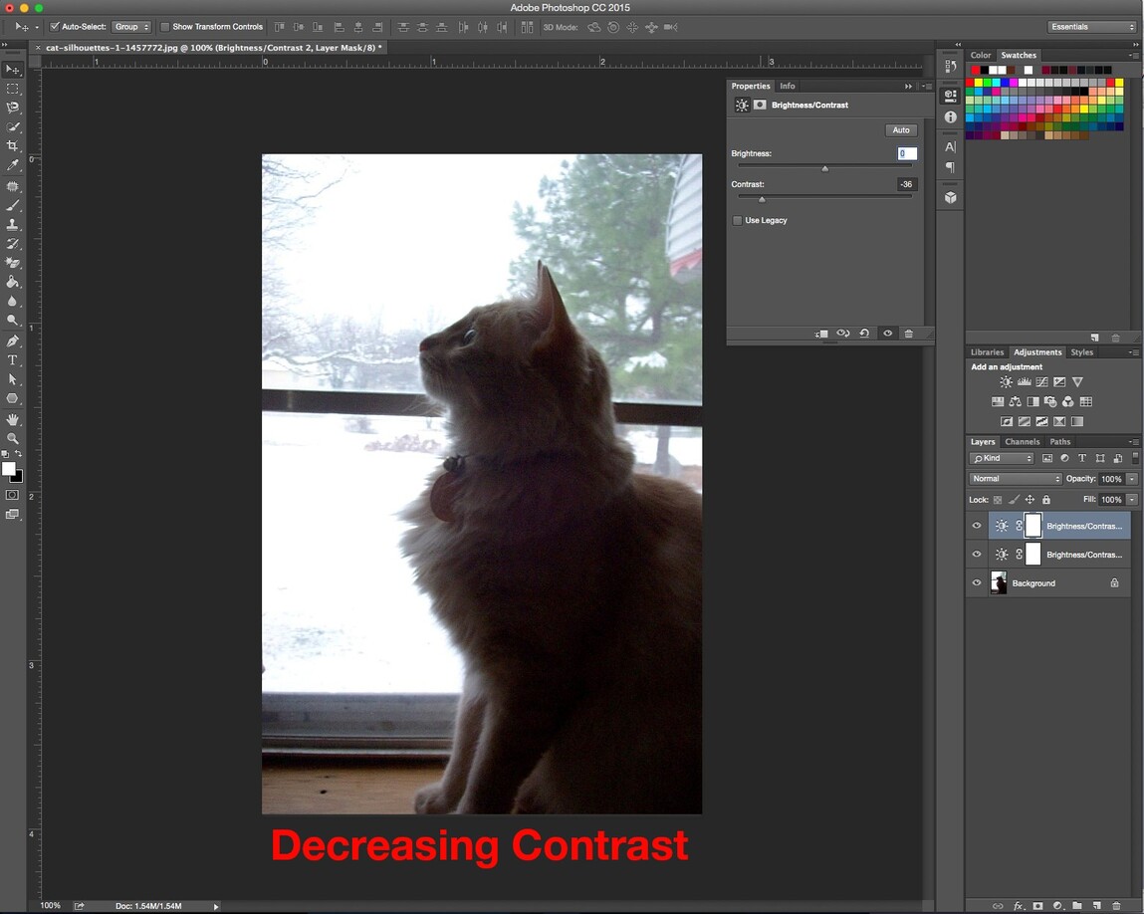The image size is (1144, 914).
Task: Click the Background layer thumbnail
Action: pyautogui.click(x=998, y=582)
